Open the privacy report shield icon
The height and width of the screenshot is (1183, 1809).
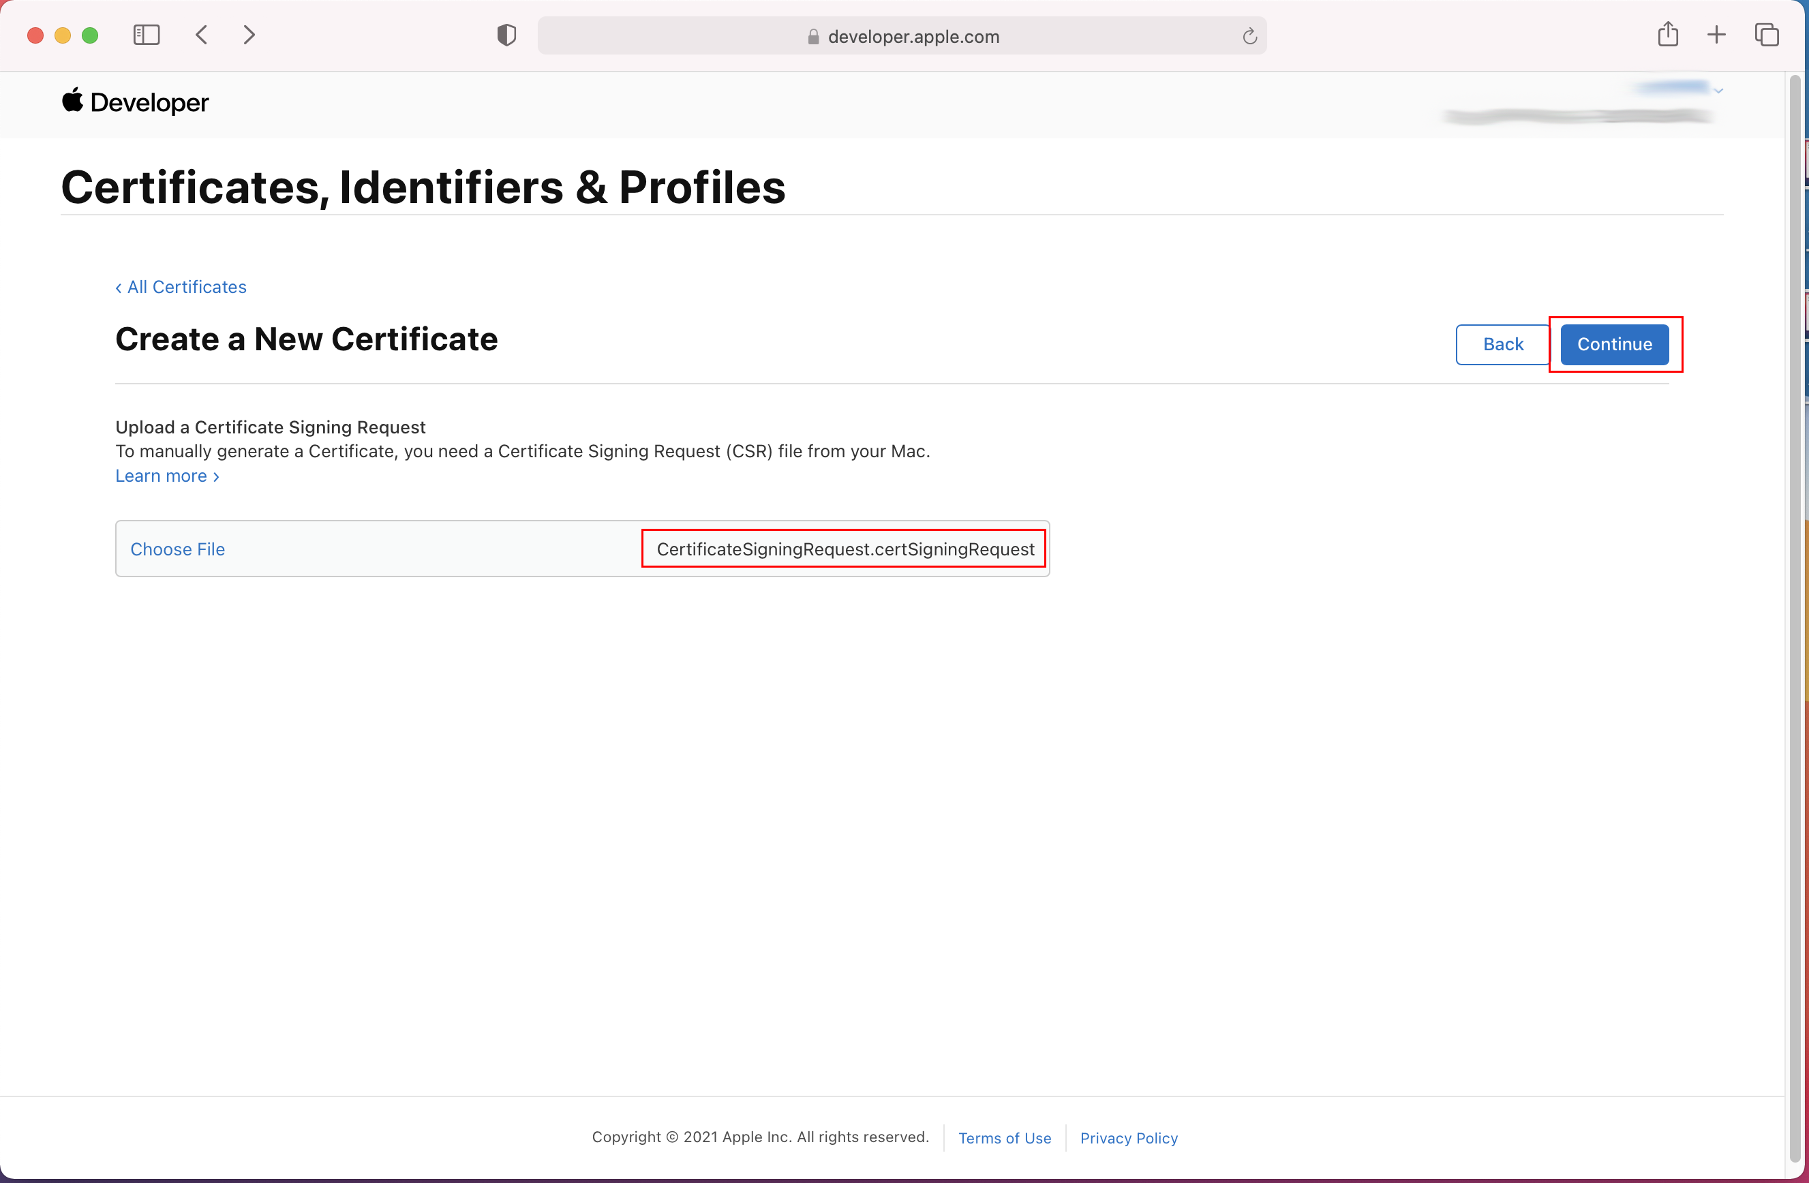click(x=506, y=35)
